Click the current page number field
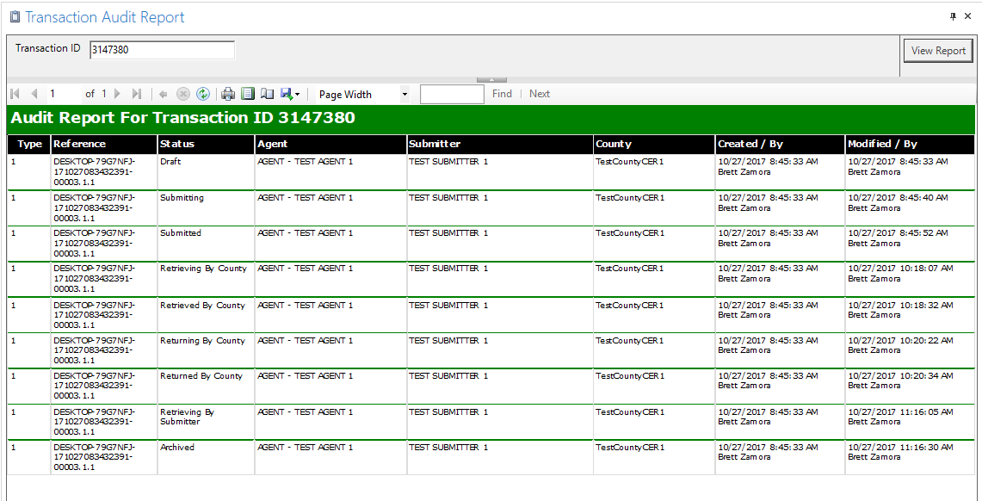The width and height of the screenshot is (982, 501). click(x=63, y=94)
